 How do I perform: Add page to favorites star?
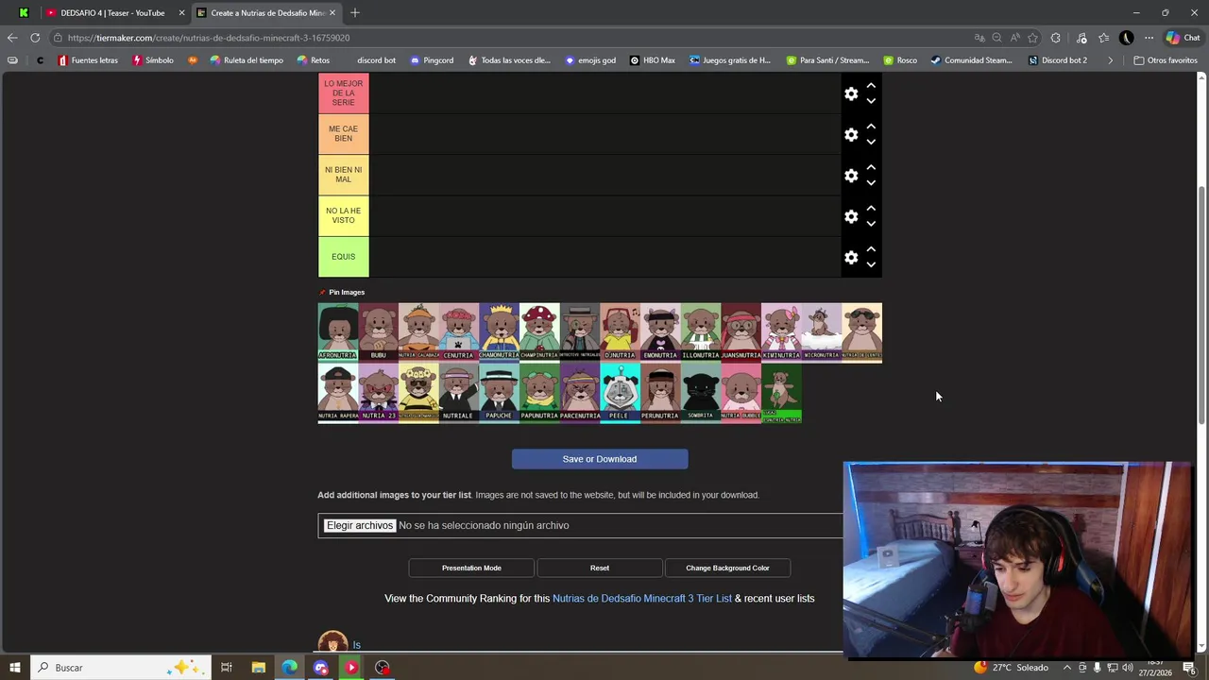[1032, 38]
